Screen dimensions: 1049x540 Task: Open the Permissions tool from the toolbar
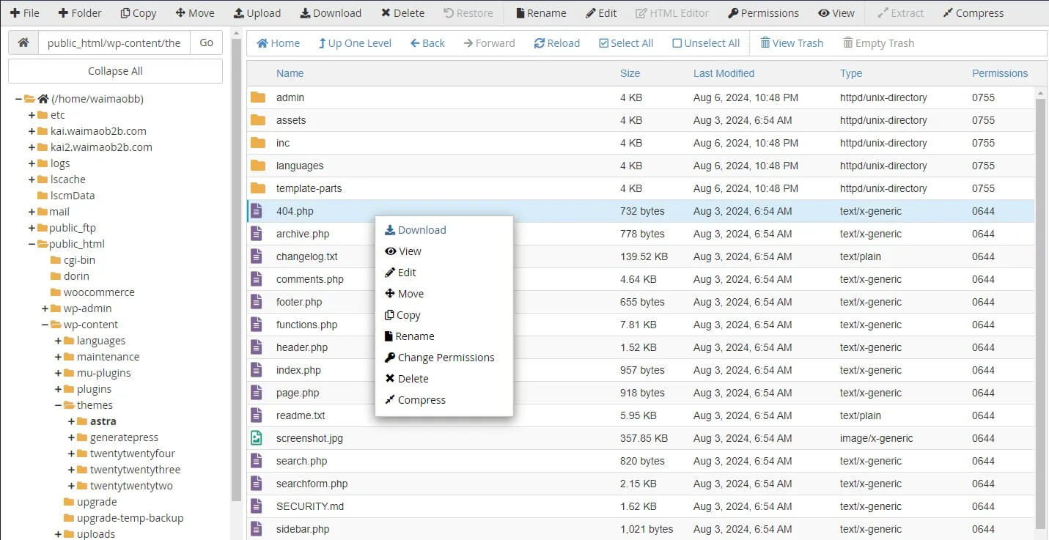click(x=763, y=12)
